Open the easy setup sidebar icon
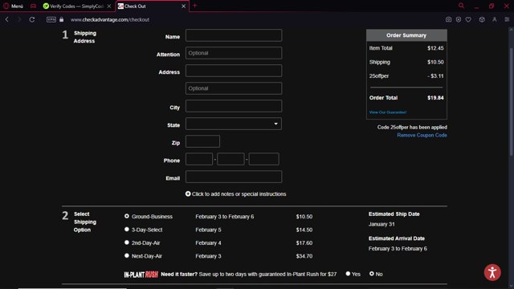 (507, 19)
